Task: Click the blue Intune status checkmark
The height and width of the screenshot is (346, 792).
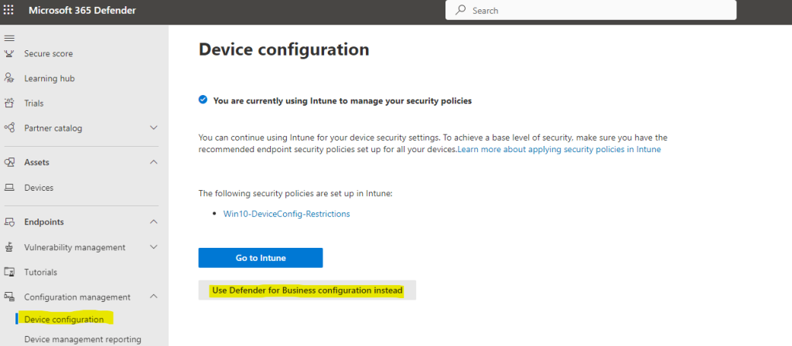Action: point(203,100)
